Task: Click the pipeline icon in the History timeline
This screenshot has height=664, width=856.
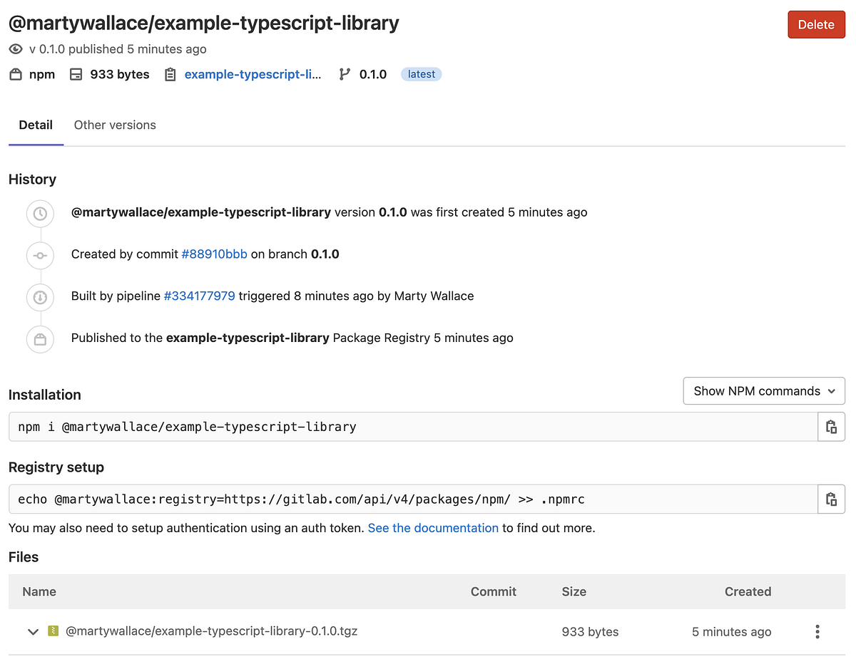Action: [40, 297]
